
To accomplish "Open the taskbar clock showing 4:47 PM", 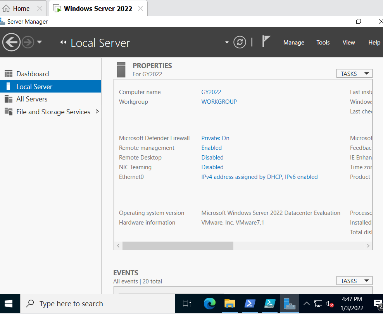I will [352, 304].
